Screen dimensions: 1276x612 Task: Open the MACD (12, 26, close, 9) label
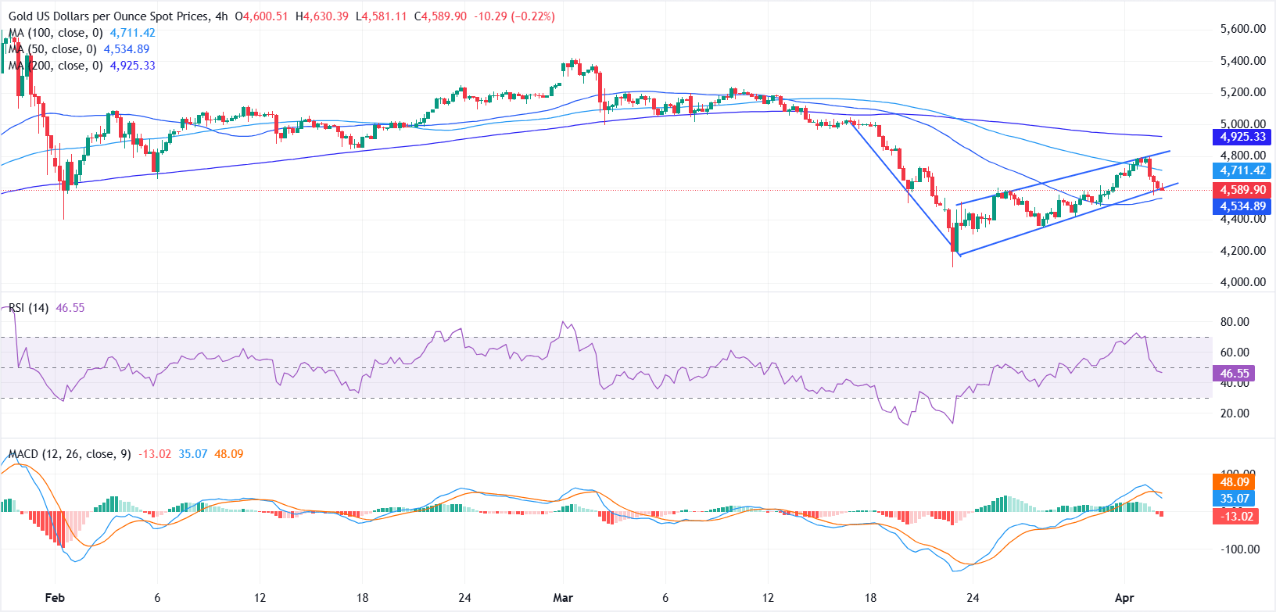(x=70, y=454)
